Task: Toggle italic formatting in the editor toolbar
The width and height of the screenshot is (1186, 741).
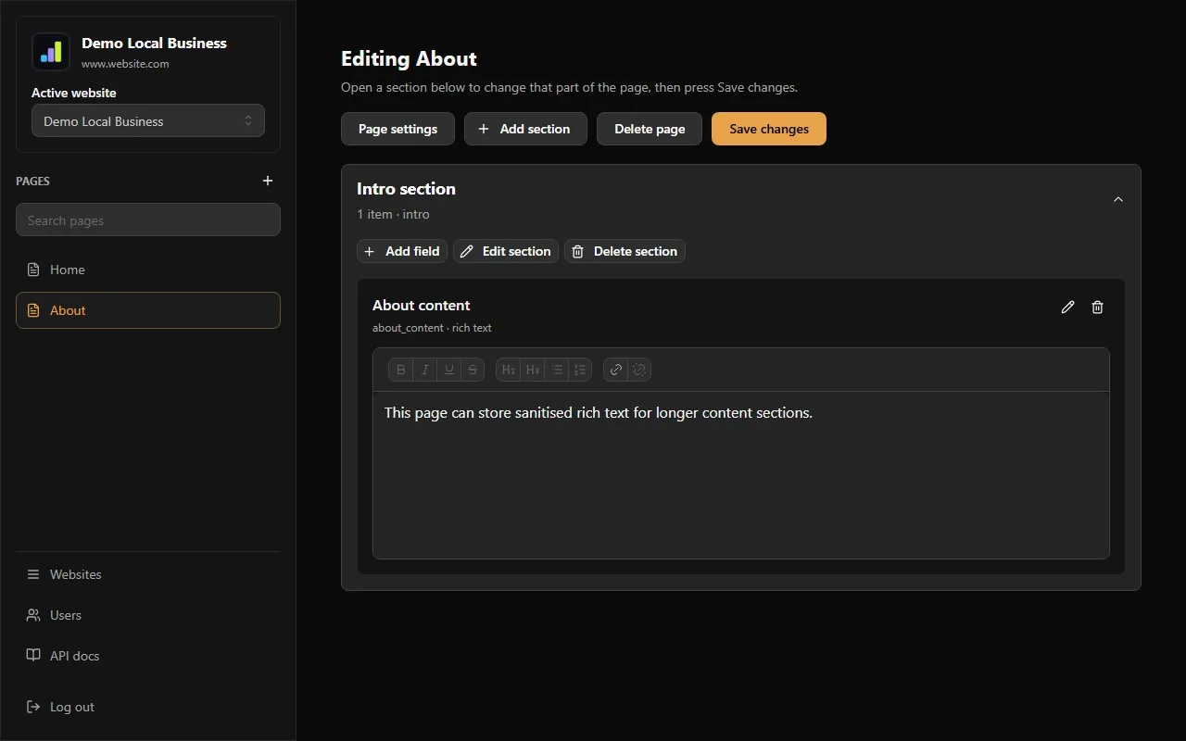Action: (425, 370)
